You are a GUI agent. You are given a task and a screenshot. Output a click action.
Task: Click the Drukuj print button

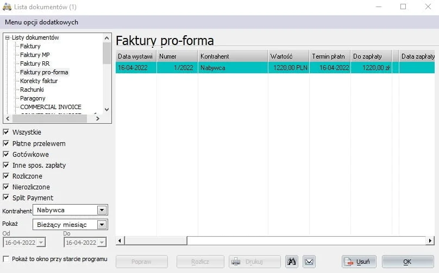click(x=254, y=262)
